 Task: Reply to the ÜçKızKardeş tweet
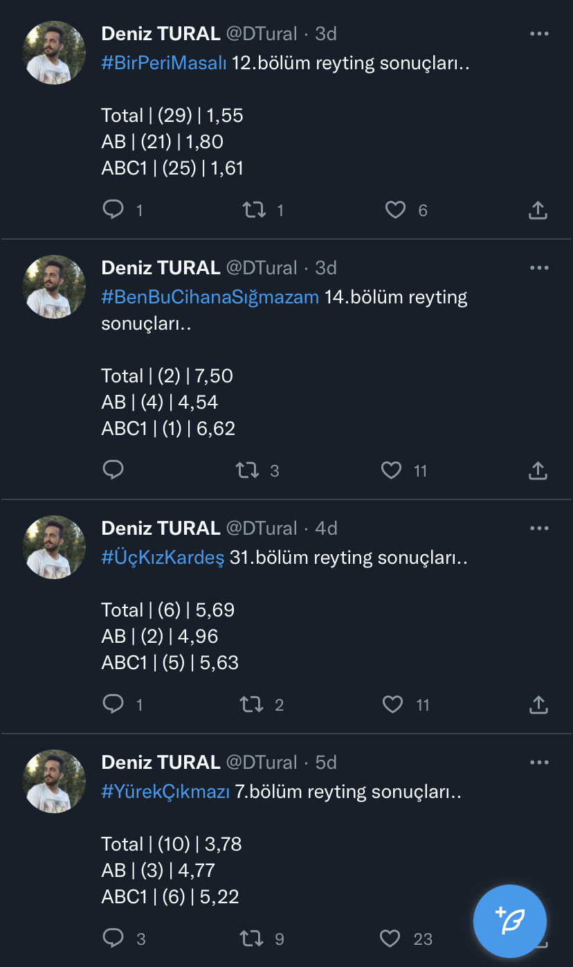click(113, 704)
